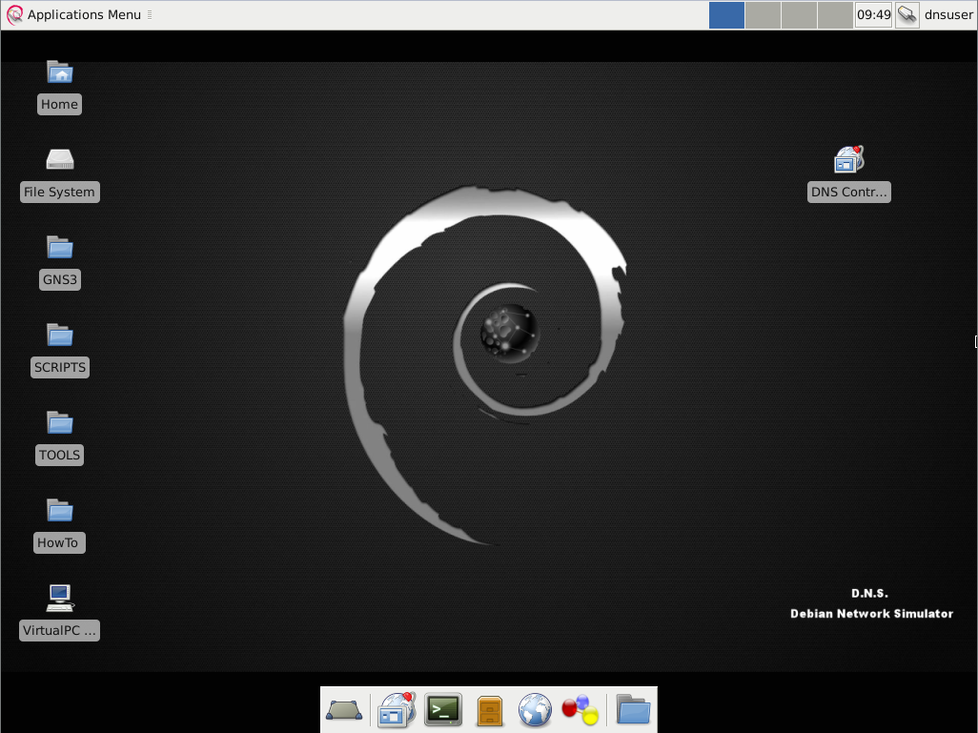This screenshot has height=733, width=978.
Task: Click the Debian logo in Applications Menu
Action: [14, 15]
